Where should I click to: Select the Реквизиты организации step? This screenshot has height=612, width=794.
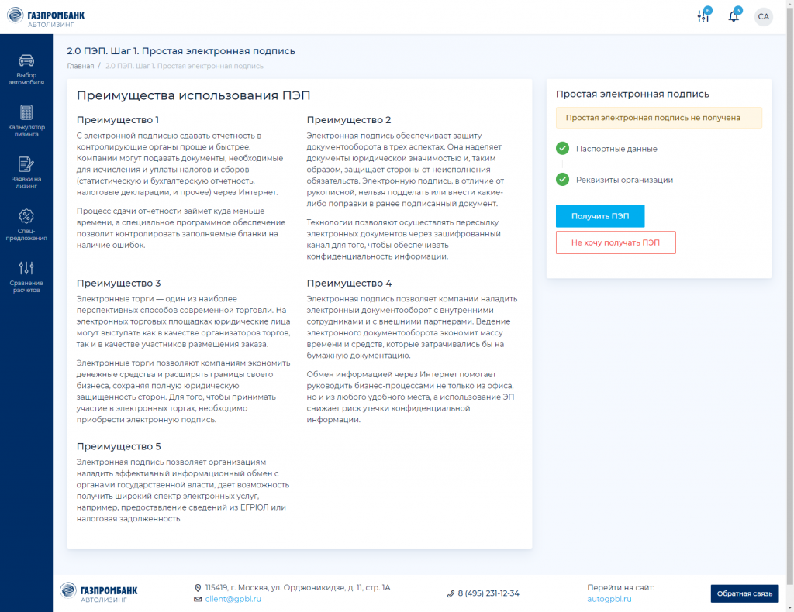coord(624,180)
